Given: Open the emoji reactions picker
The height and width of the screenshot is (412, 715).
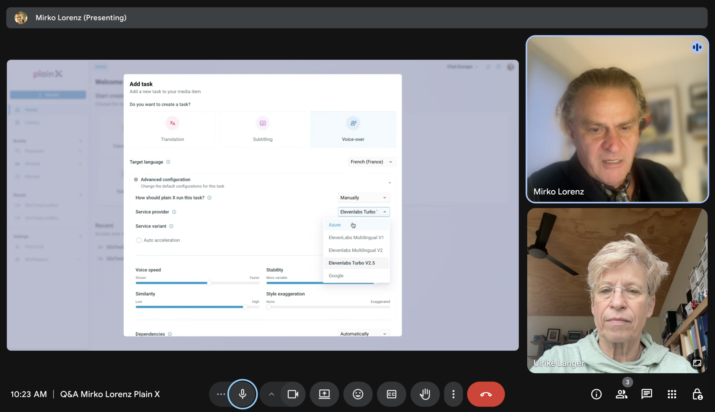Looking at the screenshot, I should coord(358,394).
